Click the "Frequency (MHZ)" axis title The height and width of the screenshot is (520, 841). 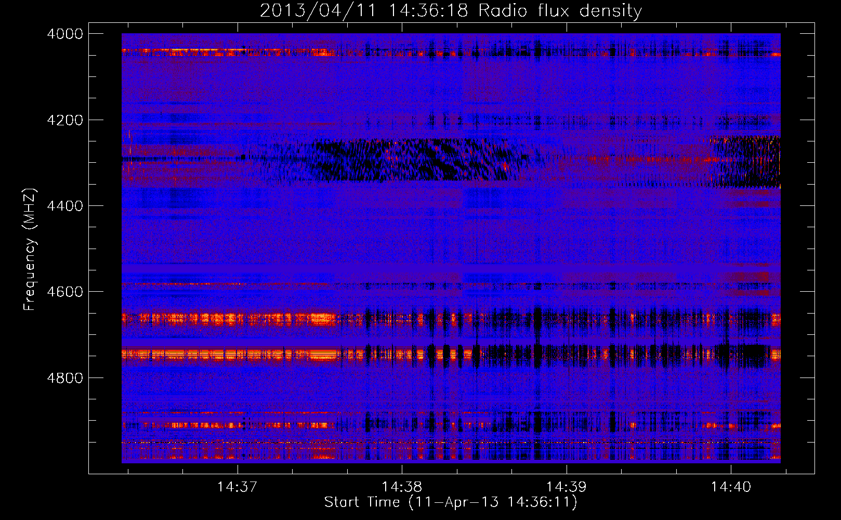click(30, 250)
